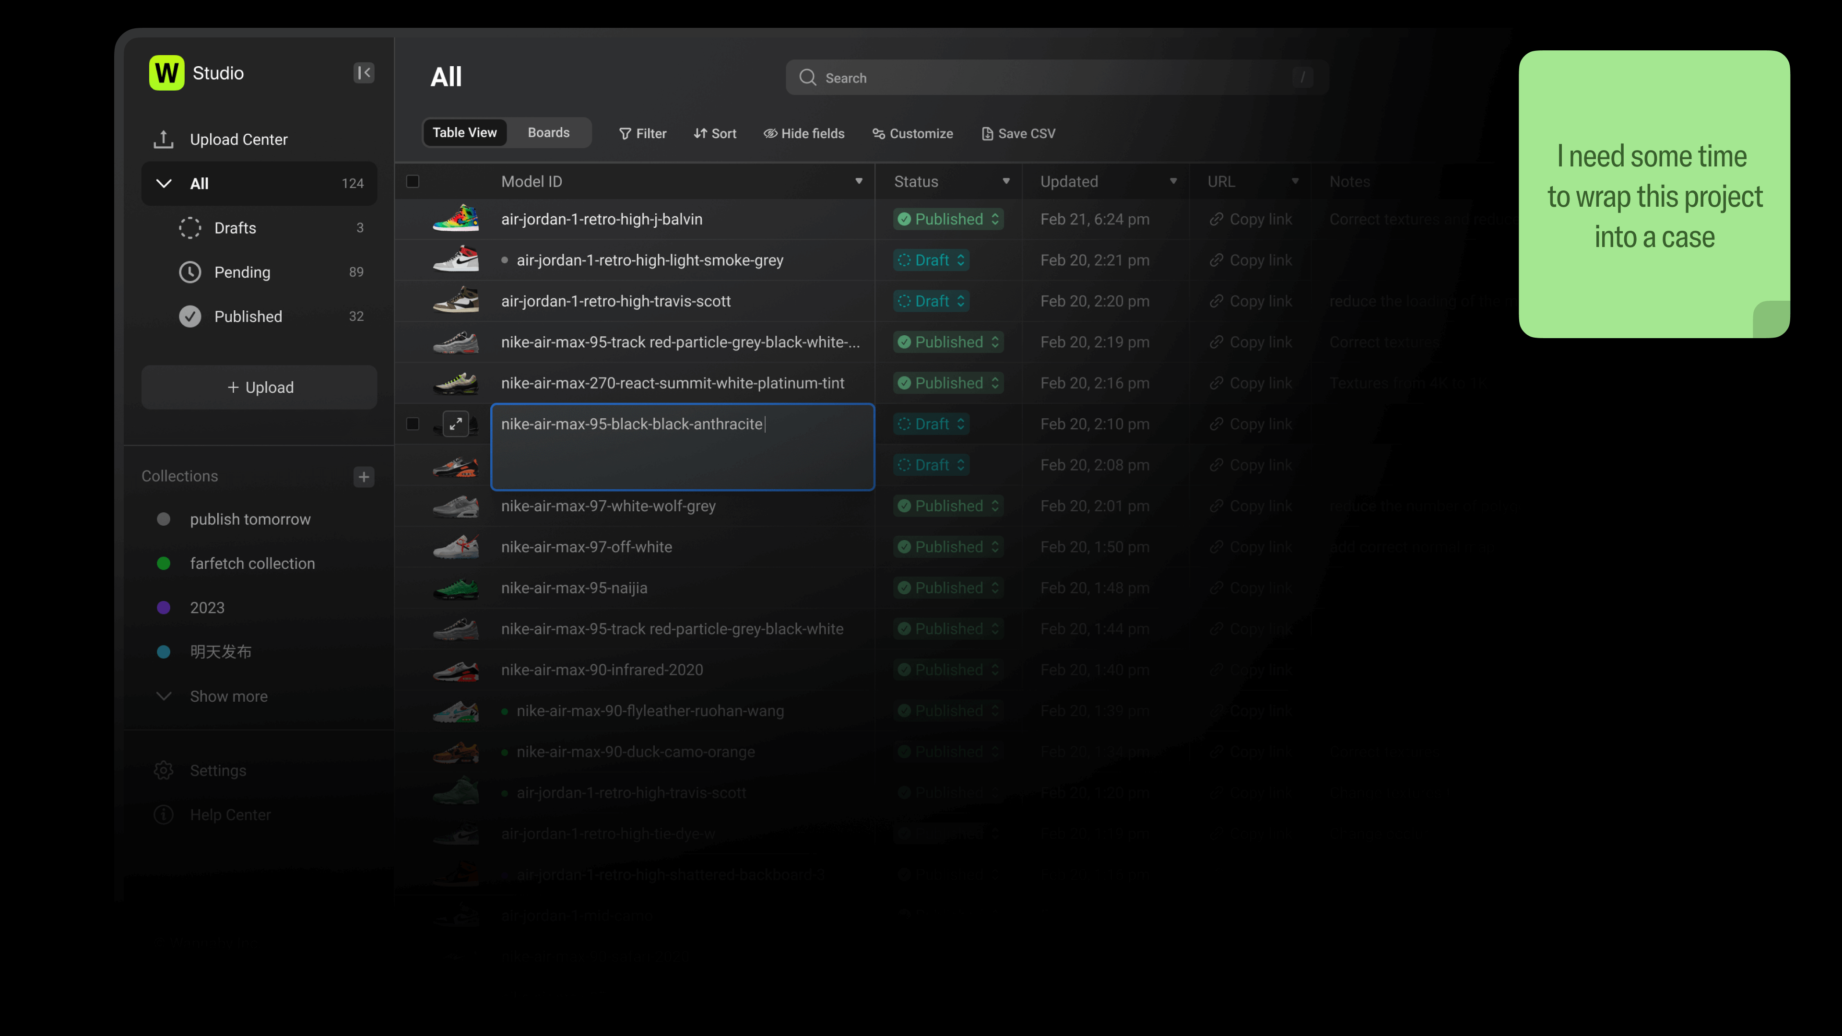Save the table as CSV
Viewport: 1842px width, 1036px height.
(1018, 134)
